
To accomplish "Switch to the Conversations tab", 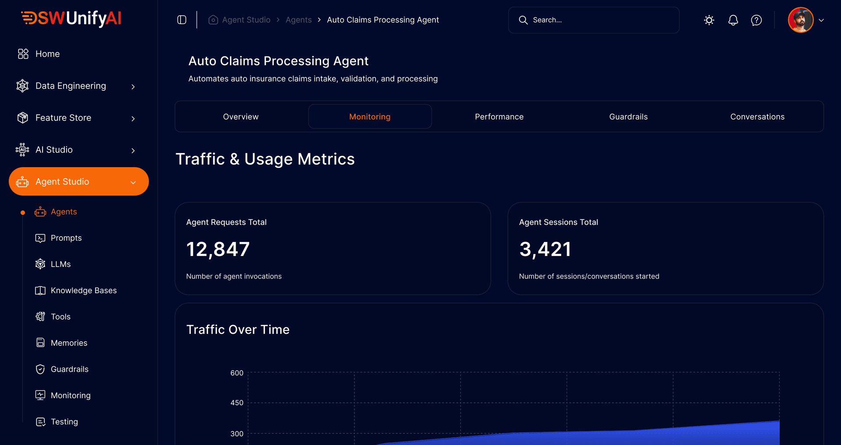I will (757, 117).
